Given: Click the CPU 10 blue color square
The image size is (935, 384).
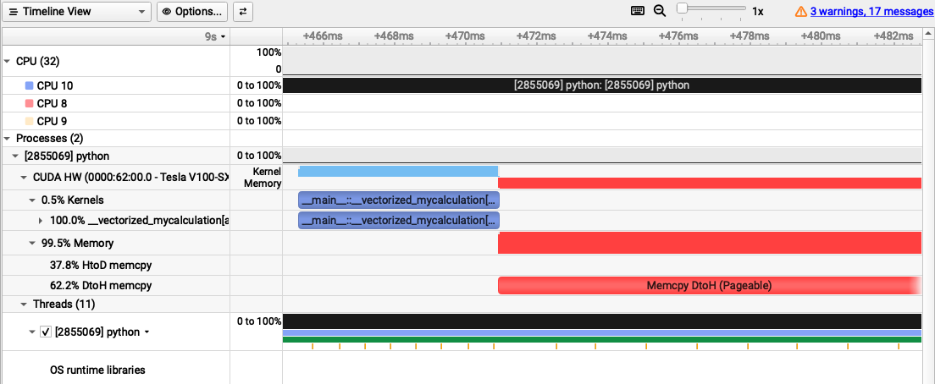Looking at the screenshot, I should (x=30, y=86).
